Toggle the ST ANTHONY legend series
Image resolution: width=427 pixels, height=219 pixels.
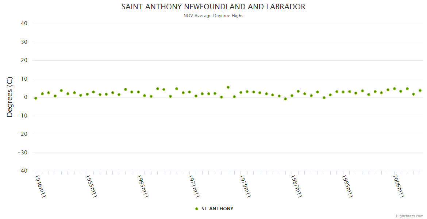pyautogui.click(x=214, y=209)
